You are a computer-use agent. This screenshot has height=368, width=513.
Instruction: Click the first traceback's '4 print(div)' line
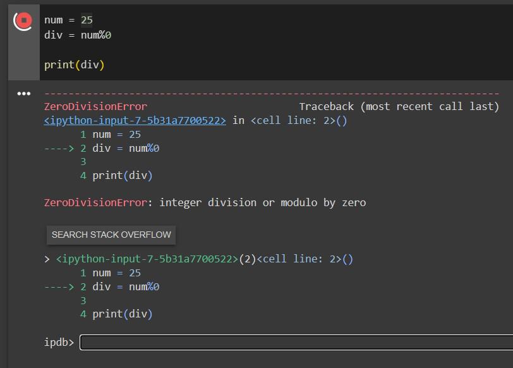coord(116,176)
